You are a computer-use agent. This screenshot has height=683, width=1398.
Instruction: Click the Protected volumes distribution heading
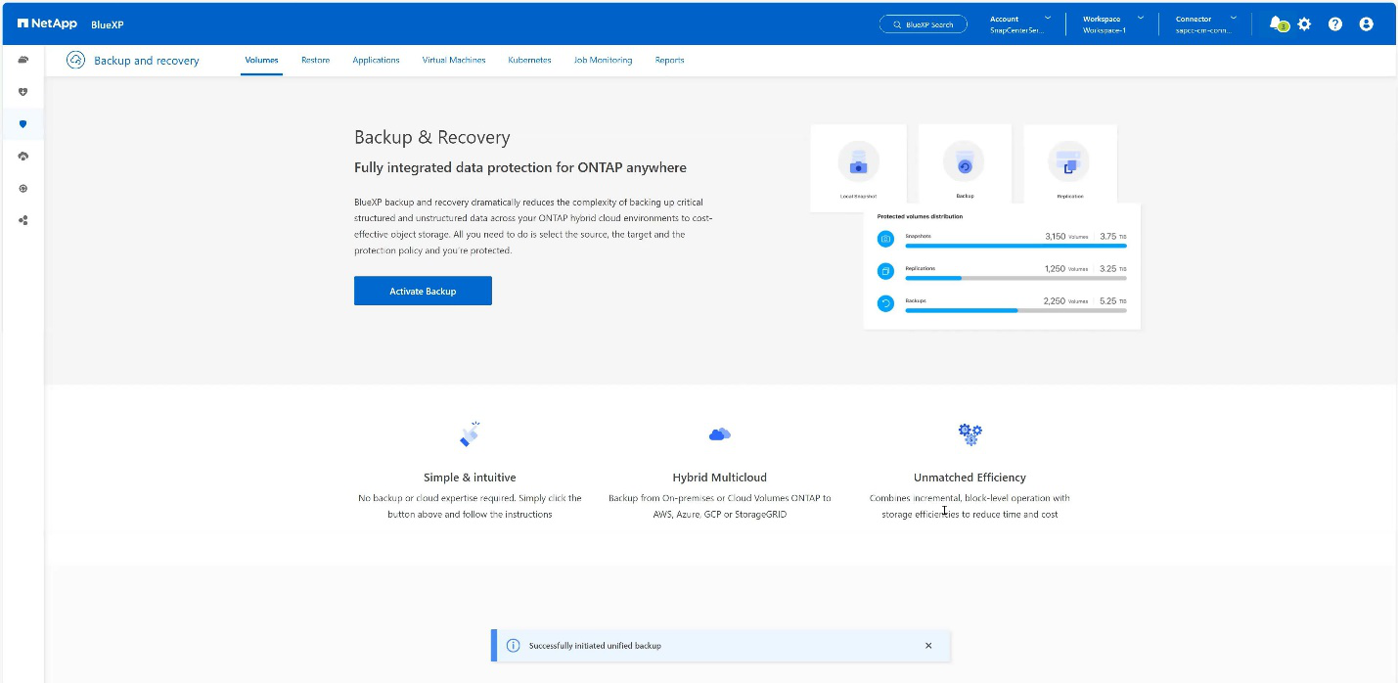pos(920,216)
